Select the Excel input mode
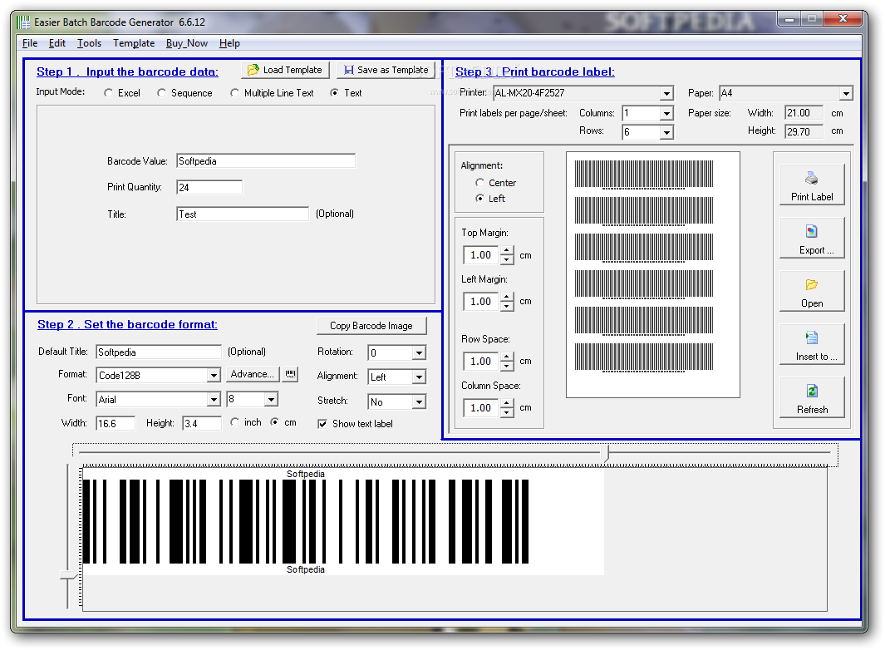This screenshot has height=650, width=885. coord(108,93)
